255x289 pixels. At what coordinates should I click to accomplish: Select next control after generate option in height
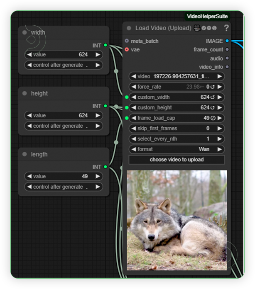point(98,126)
